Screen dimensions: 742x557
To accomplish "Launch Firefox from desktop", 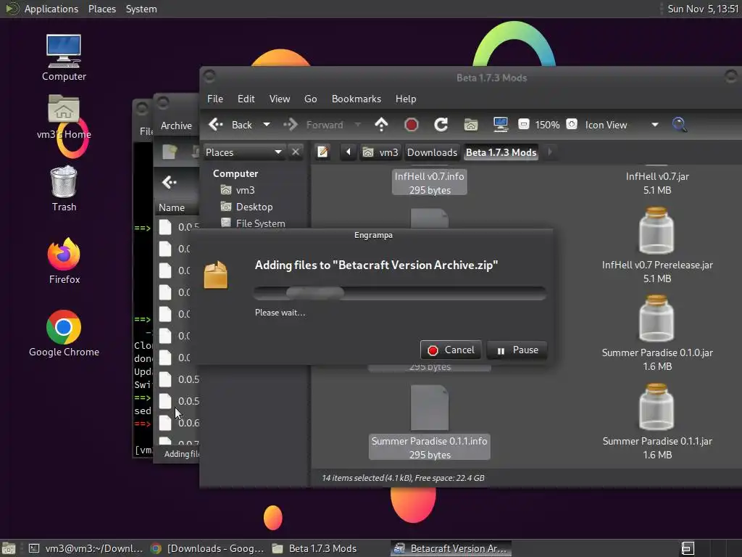I will (64, 261).
